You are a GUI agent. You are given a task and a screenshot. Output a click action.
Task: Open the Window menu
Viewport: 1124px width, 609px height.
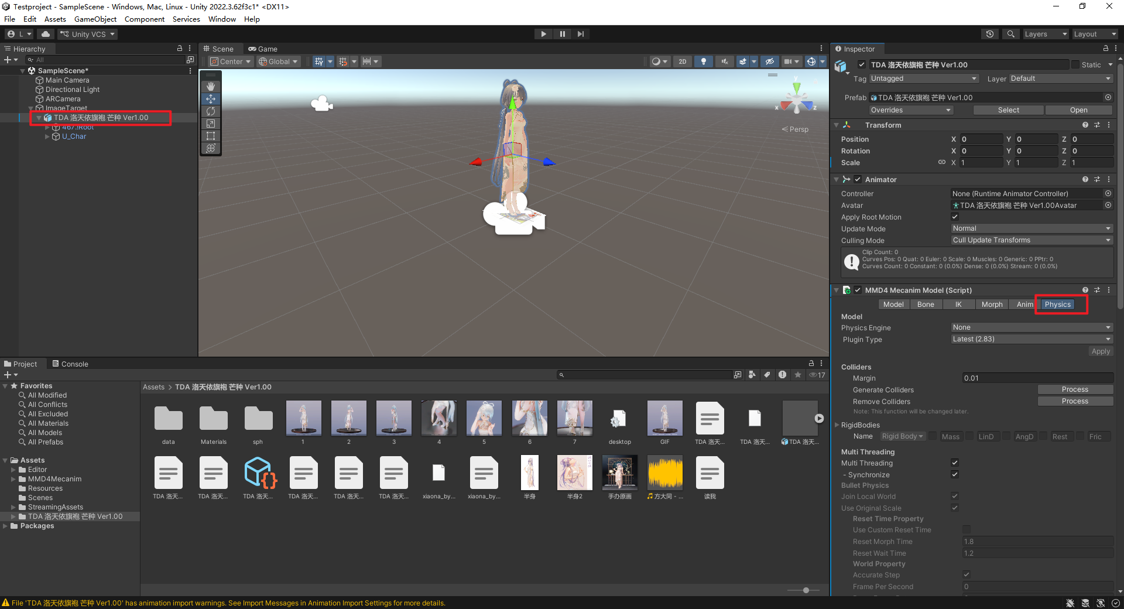click(x=222, y=19)
